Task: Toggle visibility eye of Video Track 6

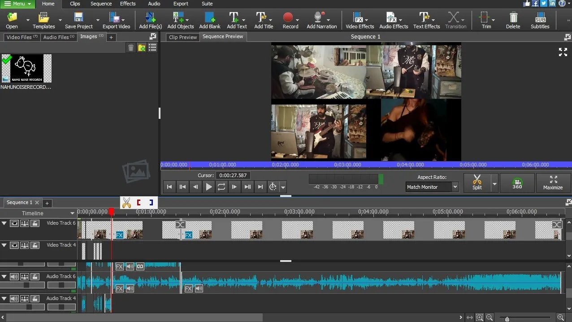Action: (14, 223)
